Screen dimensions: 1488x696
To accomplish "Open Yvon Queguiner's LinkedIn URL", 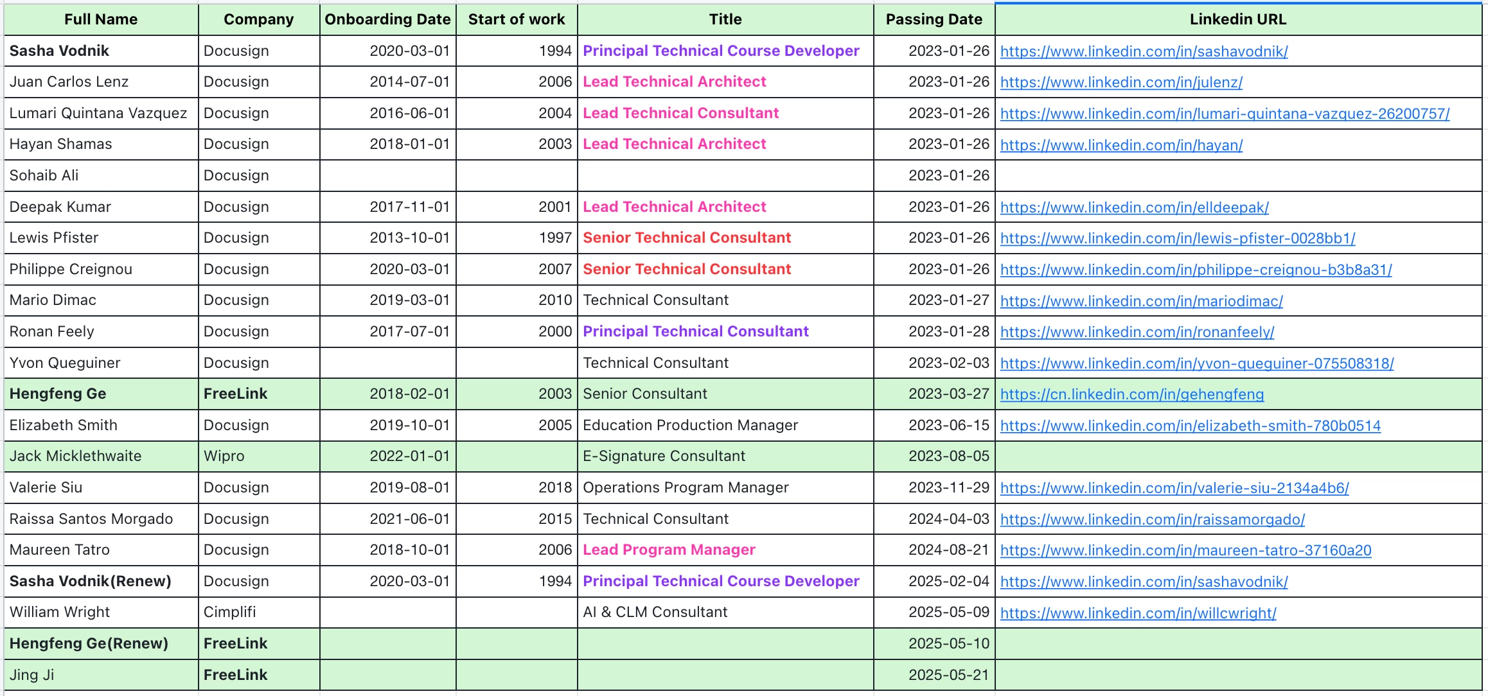I will [1197, 363].
